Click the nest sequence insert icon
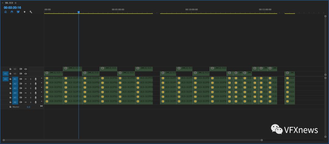 click(5, 12)
